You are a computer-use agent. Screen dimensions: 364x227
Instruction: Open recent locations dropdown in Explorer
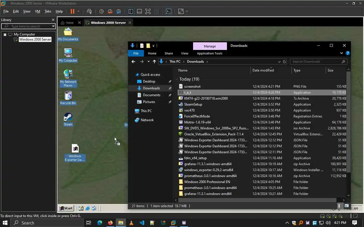(148, 62)
